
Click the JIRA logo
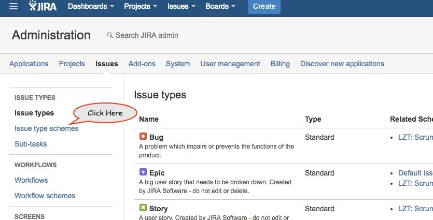coord(43,6)
